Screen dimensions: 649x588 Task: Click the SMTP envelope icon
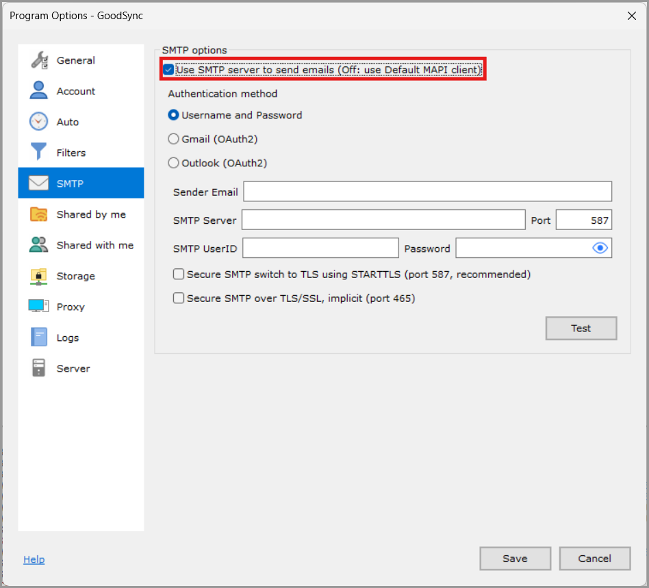point(38,183)
